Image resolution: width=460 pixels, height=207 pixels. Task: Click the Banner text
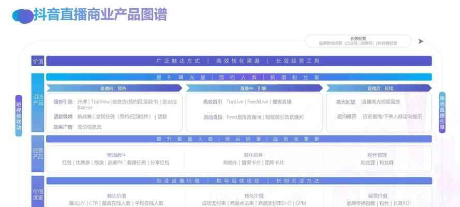click(85, 108)
